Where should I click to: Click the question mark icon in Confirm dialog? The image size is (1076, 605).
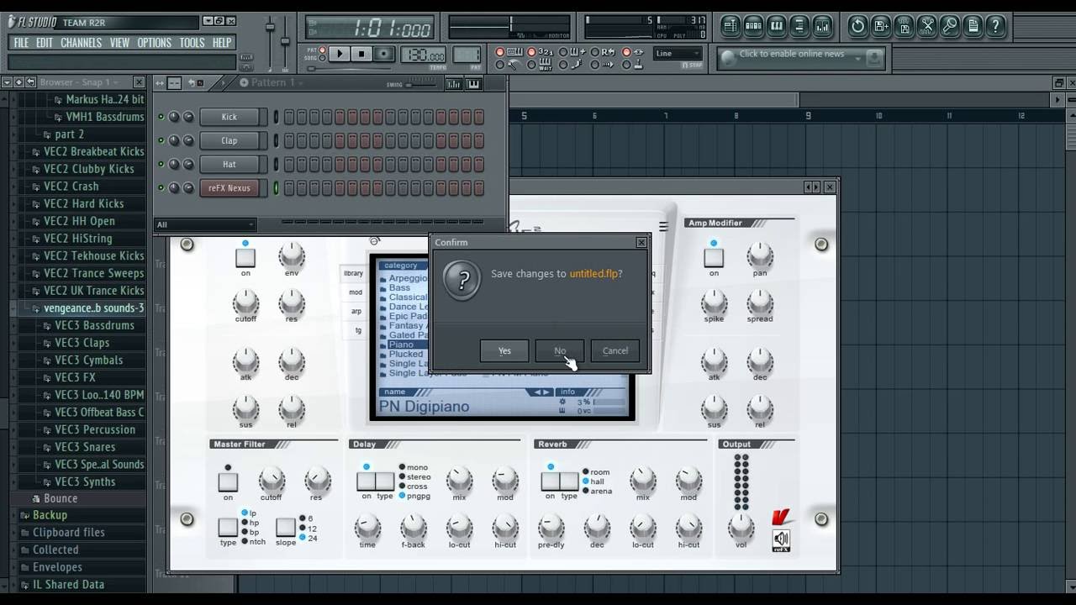click(461, 281)
